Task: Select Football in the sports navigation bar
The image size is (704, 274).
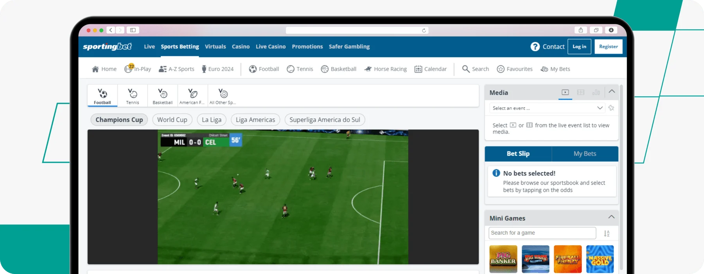Action: (264, 69)
